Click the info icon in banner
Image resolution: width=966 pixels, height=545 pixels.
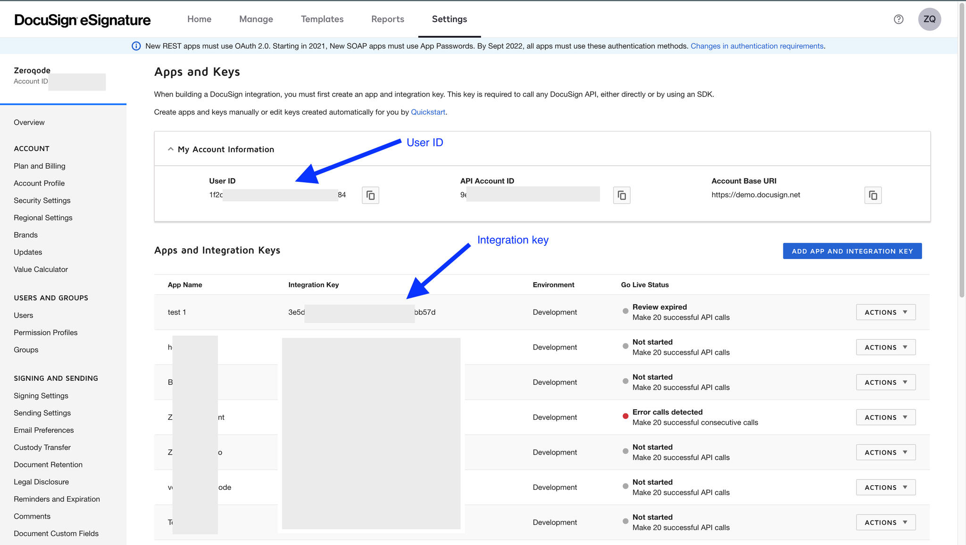(136, 46)
